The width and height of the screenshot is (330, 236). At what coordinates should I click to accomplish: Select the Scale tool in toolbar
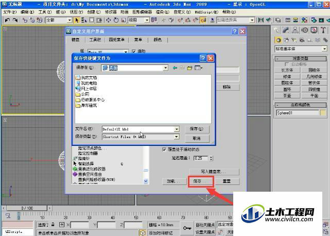click(124, 20)
